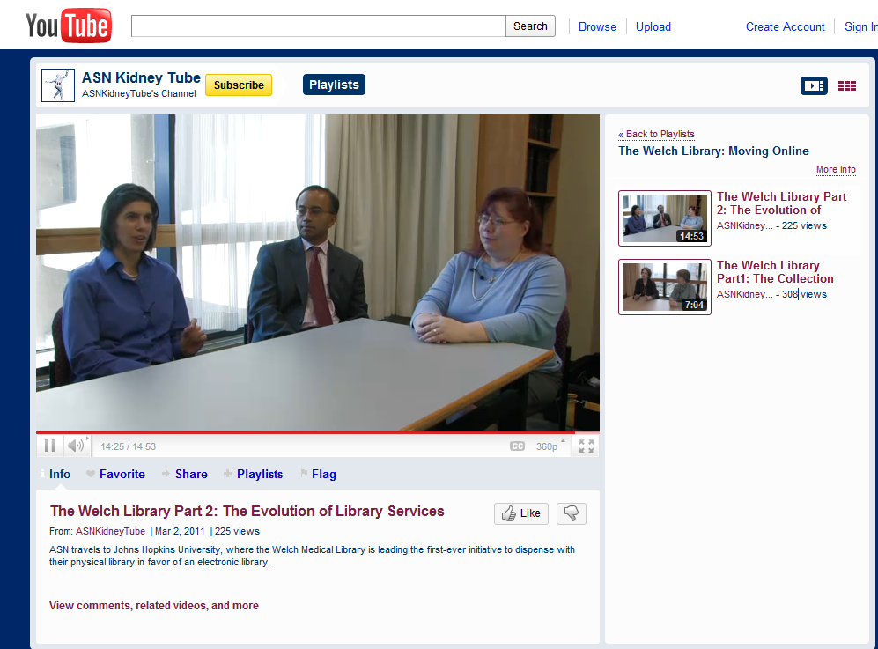Like the video
The height and width of the screenshot is (649, 878).
[520, 513]
